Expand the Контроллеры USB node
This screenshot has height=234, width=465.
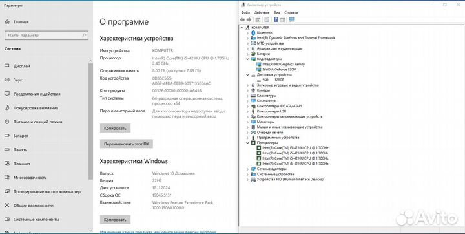247,111
